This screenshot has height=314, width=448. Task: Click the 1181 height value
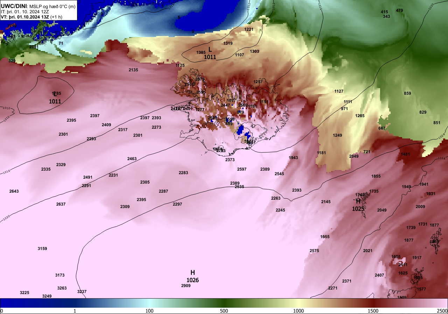pos(321,153)
